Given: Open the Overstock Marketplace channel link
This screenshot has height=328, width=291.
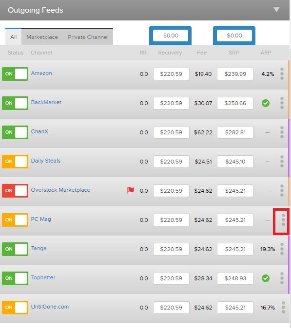Looking at the screenshot, I should 60,190.
